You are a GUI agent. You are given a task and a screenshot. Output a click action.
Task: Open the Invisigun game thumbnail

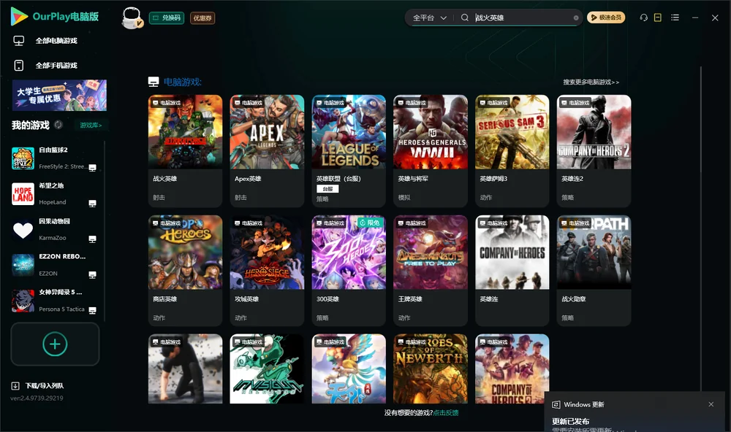[267, 369]
